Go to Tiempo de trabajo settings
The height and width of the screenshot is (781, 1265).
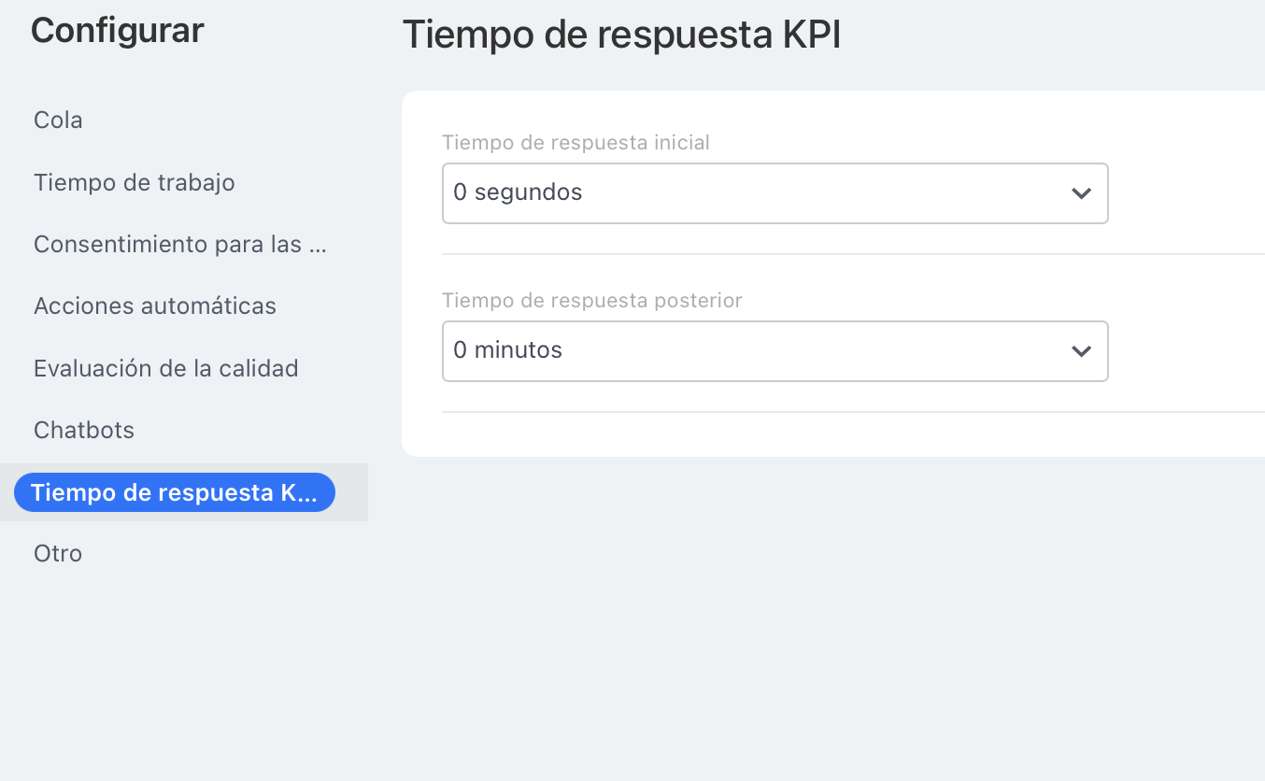point(134,182)
